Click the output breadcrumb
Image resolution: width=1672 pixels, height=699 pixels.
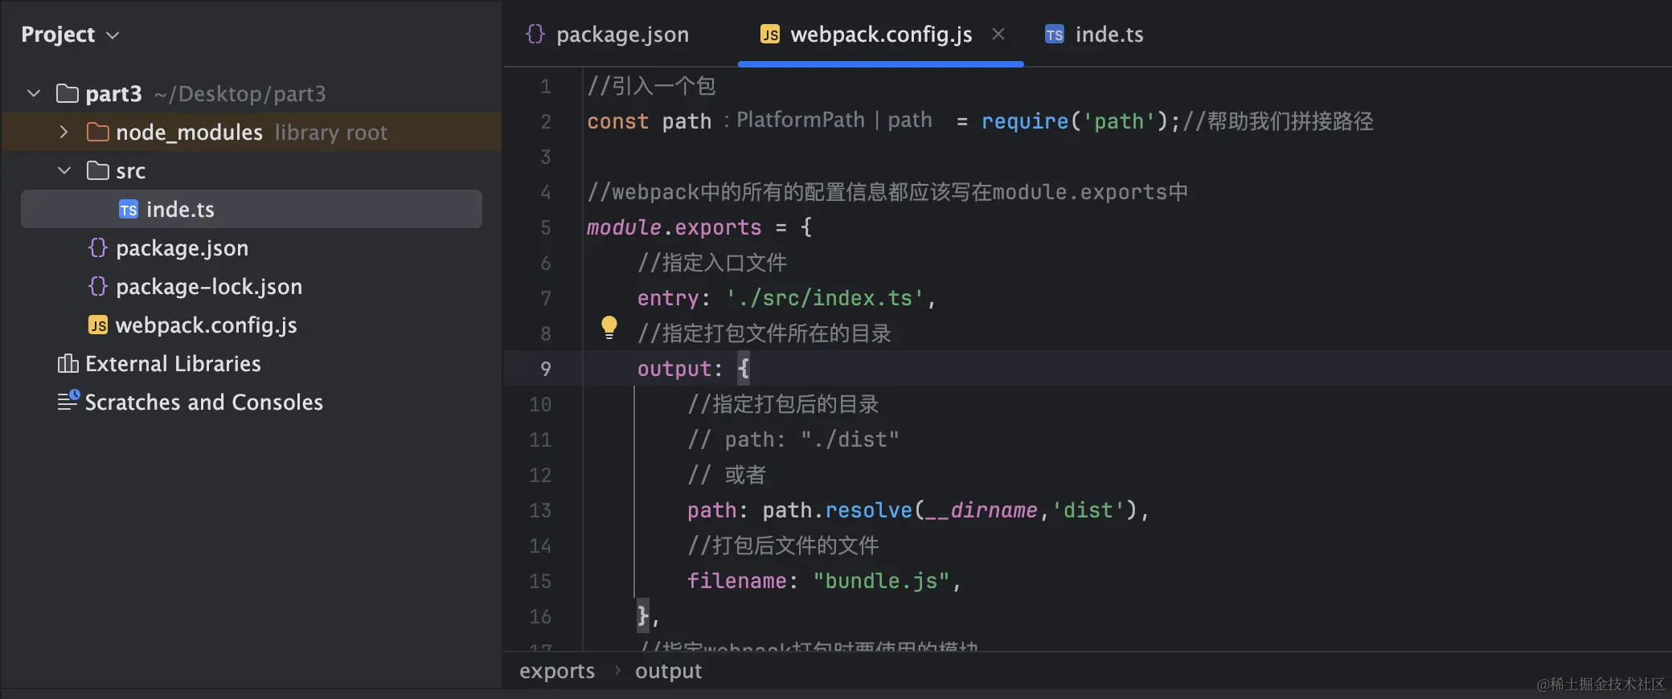pyautogui.click(x=668, y=671)
